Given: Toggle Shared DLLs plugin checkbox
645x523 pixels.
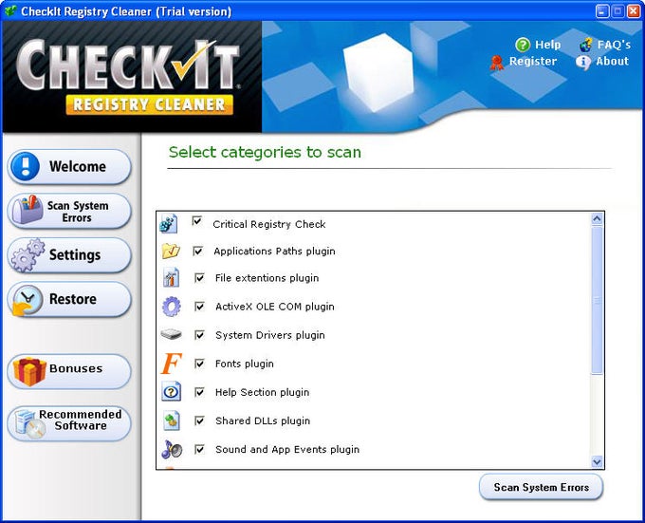Looking at the screenshot, I should pyautogui.click(x=199, y=420).
